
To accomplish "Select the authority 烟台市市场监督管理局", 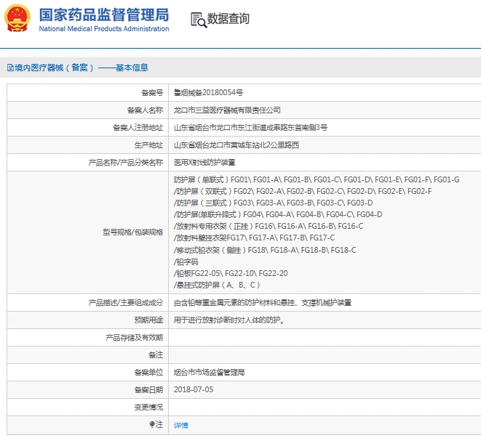I will [x=210, y=373].
